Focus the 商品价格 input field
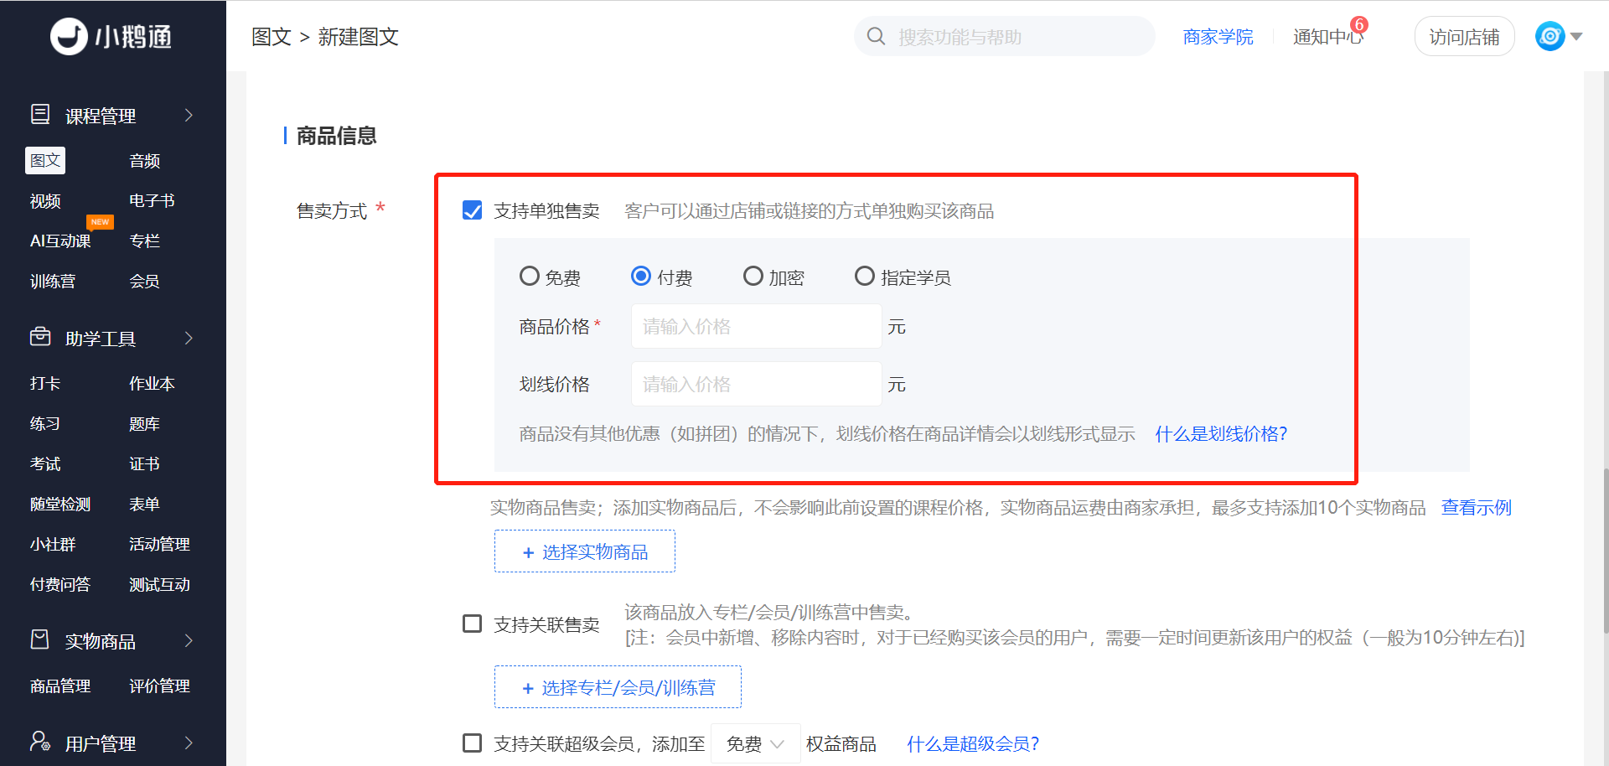 (x=756, y=326)
